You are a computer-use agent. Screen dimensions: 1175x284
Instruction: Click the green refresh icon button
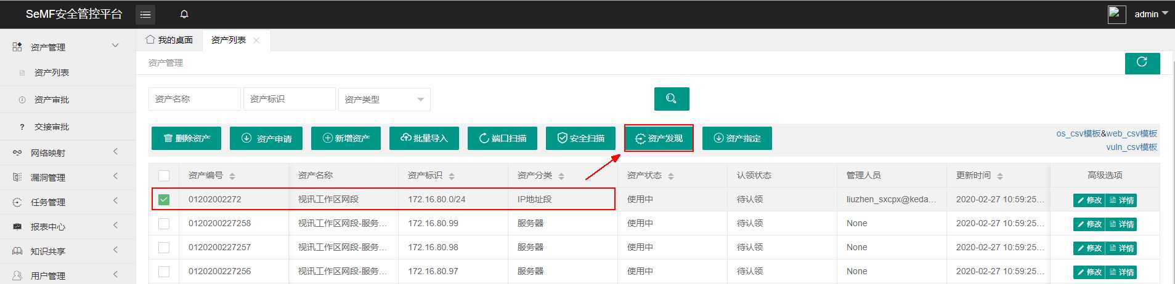click(x=1142, y=63)
